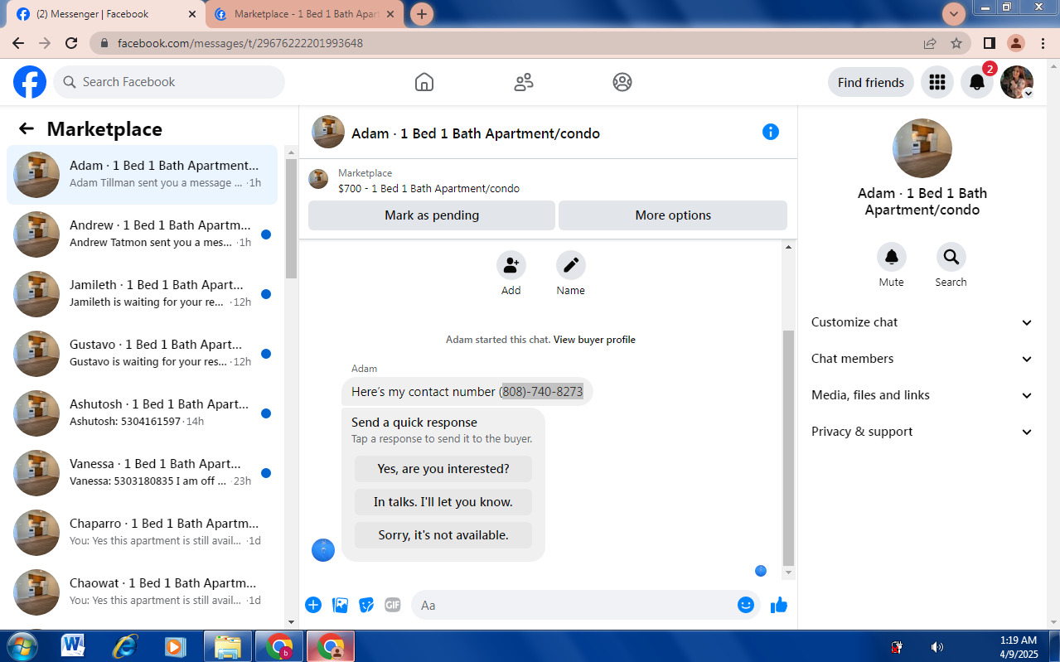Open the Facebook menu grid icon

click(937, 82)
